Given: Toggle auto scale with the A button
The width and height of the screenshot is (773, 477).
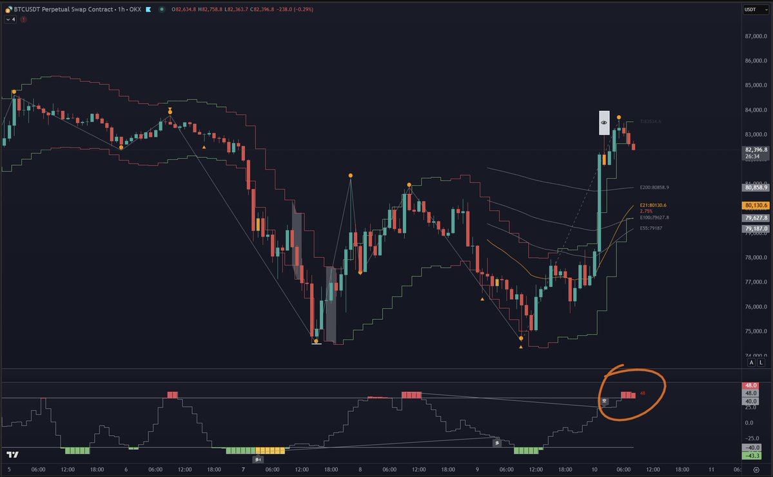Looking at the screenshot, I should pyautogui.click(x=751, y=362).
